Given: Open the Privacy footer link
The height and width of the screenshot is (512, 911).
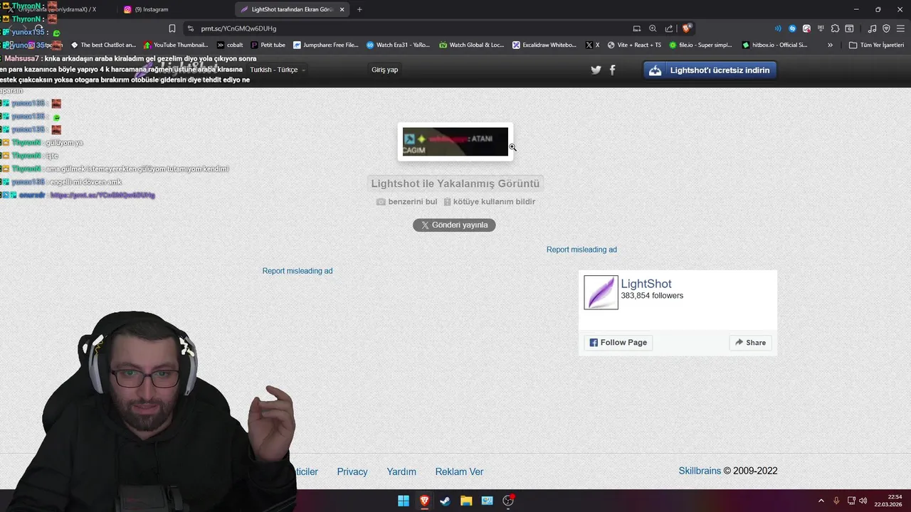Looking at the screenshot, I should pos(352,471).
